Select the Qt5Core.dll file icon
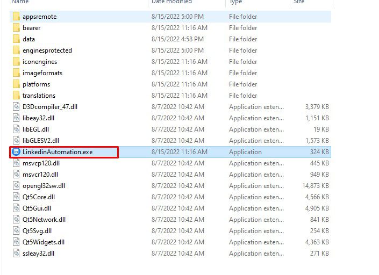Viewport: 379px width, 275px height. (x=16, y=197)
